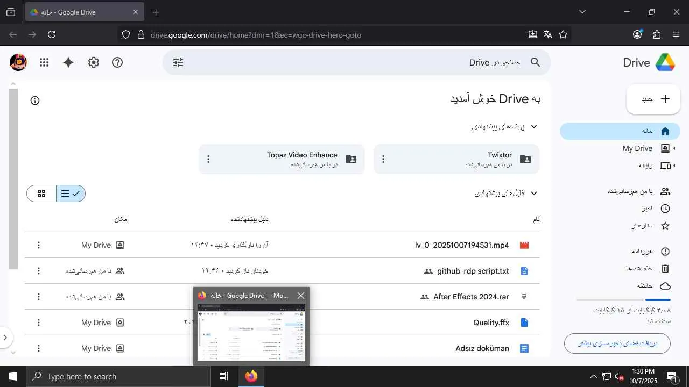Viewport: 689px width, 387px height.
Task: Open Firefox account icon in toolbar
Action: [638, 34]
